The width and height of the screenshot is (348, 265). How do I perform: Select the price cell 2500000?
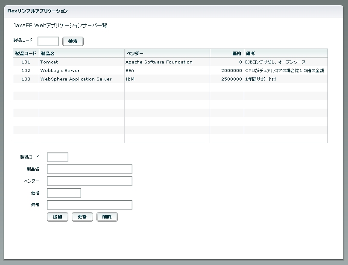227,79
